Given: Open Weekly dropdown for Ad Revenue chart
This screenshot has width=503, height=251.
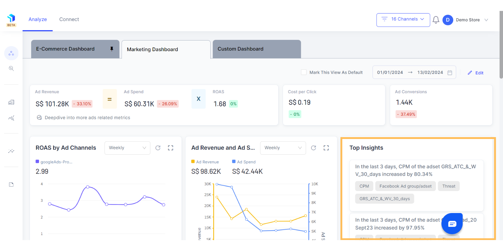Looking at the screenshot, I should tap(283, 148).
